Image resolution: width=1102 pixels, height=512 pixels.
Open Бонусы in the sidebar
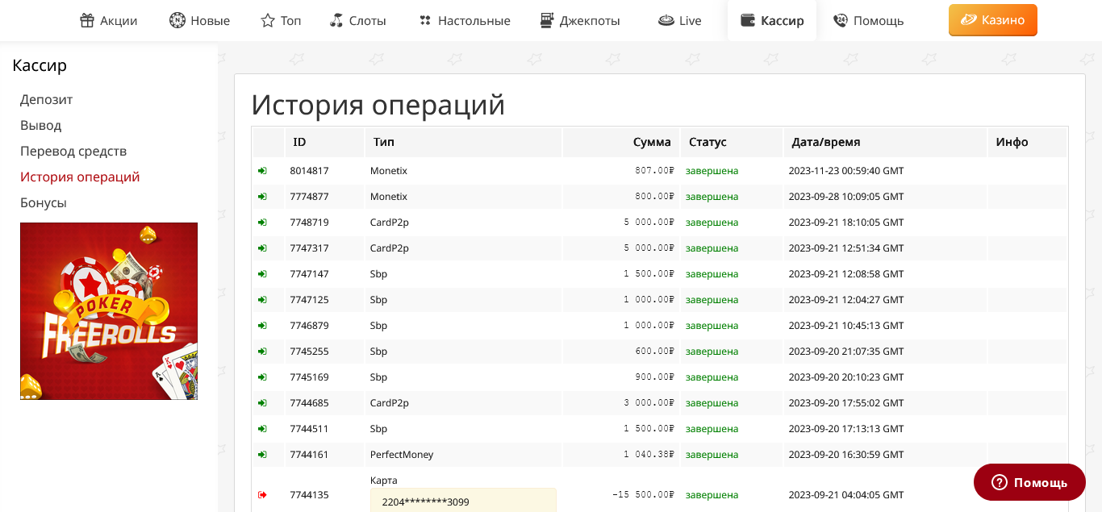coord(44,203)
